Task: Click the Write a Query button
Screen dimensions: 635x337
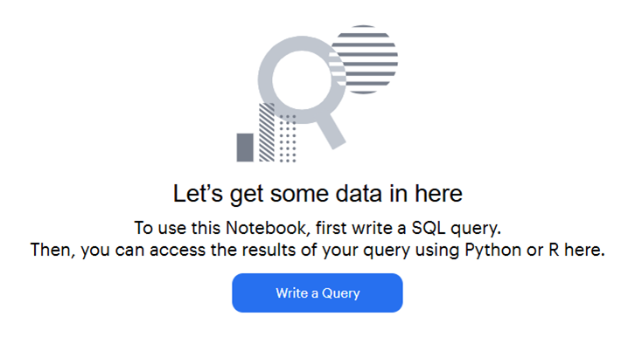Action: pos(317,293)
